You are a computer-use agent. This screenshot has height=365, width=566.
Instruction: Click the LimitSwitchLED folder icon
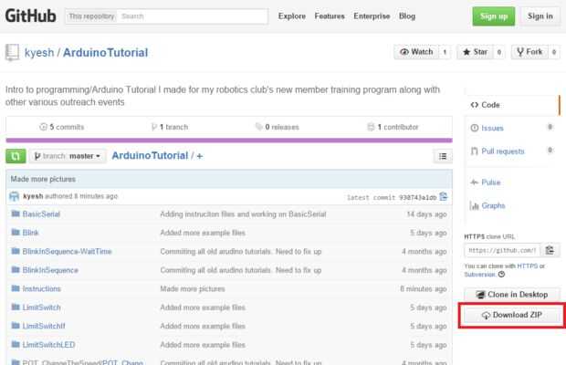click(x=16, y=344)
